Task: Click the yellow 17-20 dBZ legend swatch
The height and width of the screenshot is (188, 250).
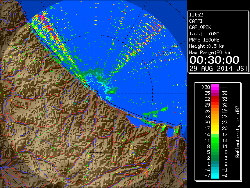Action: tap(215, 128)
